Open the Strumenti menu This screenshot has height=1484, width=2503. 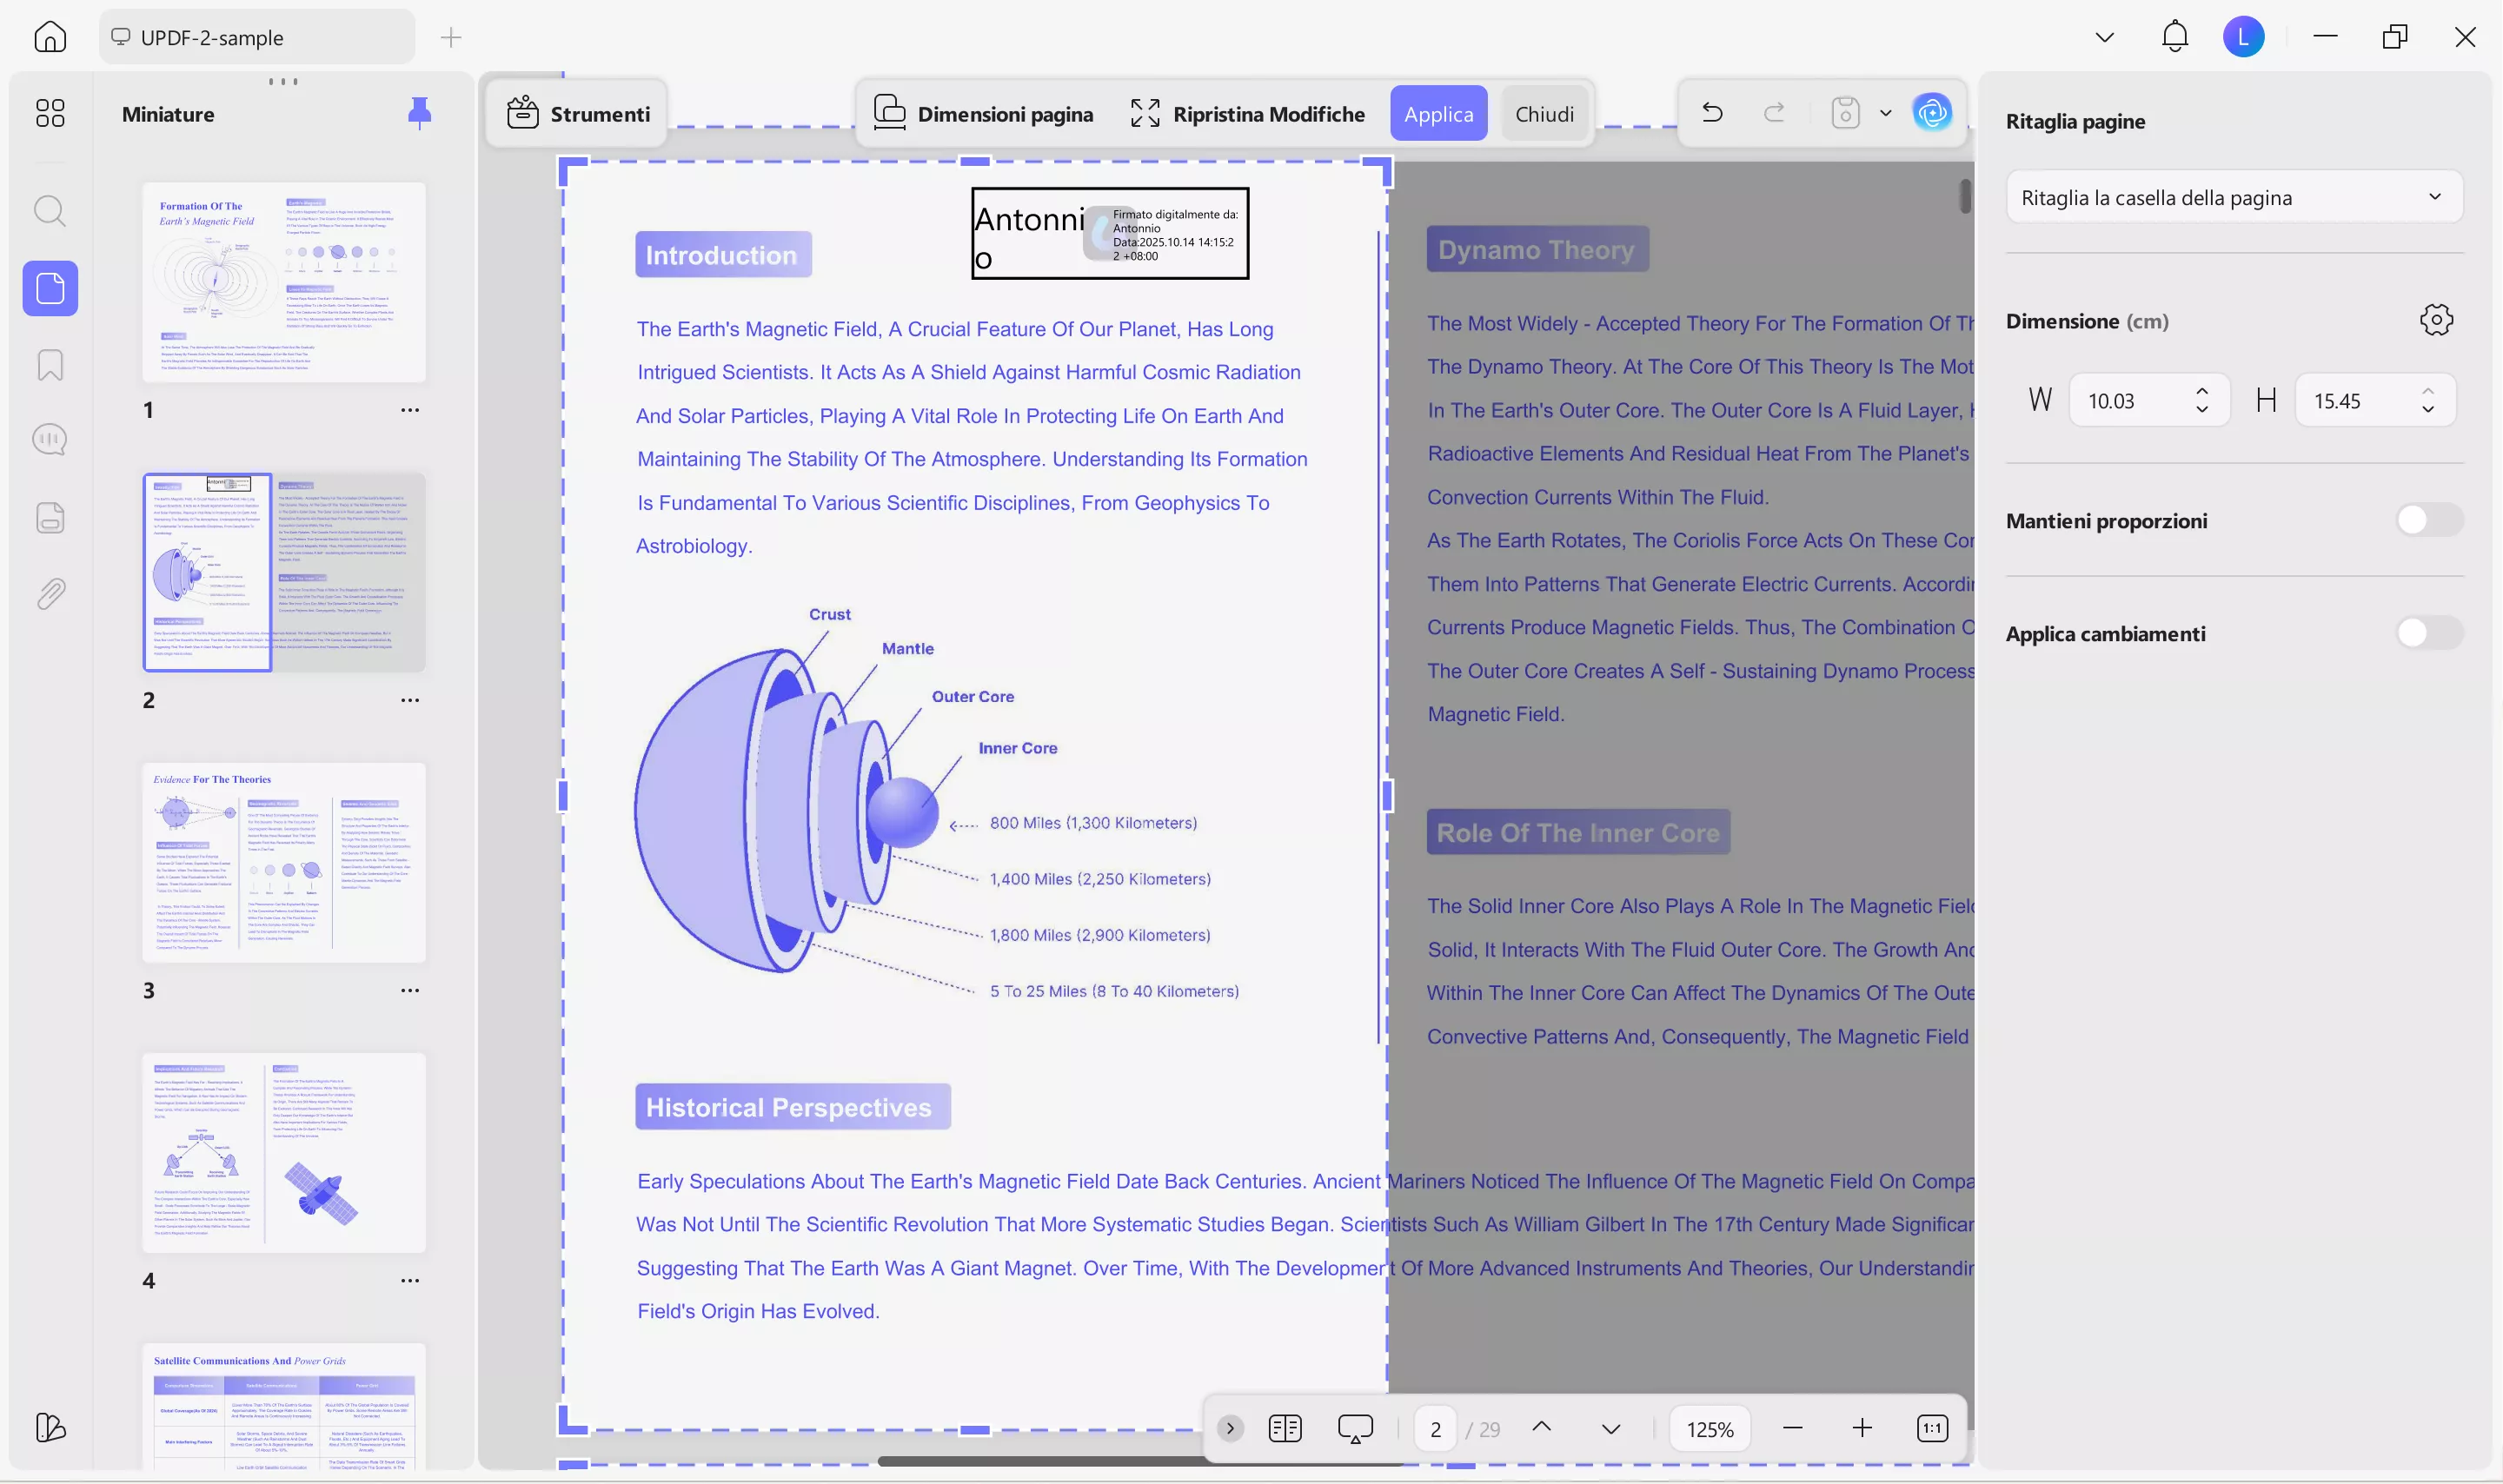[578, 114]
